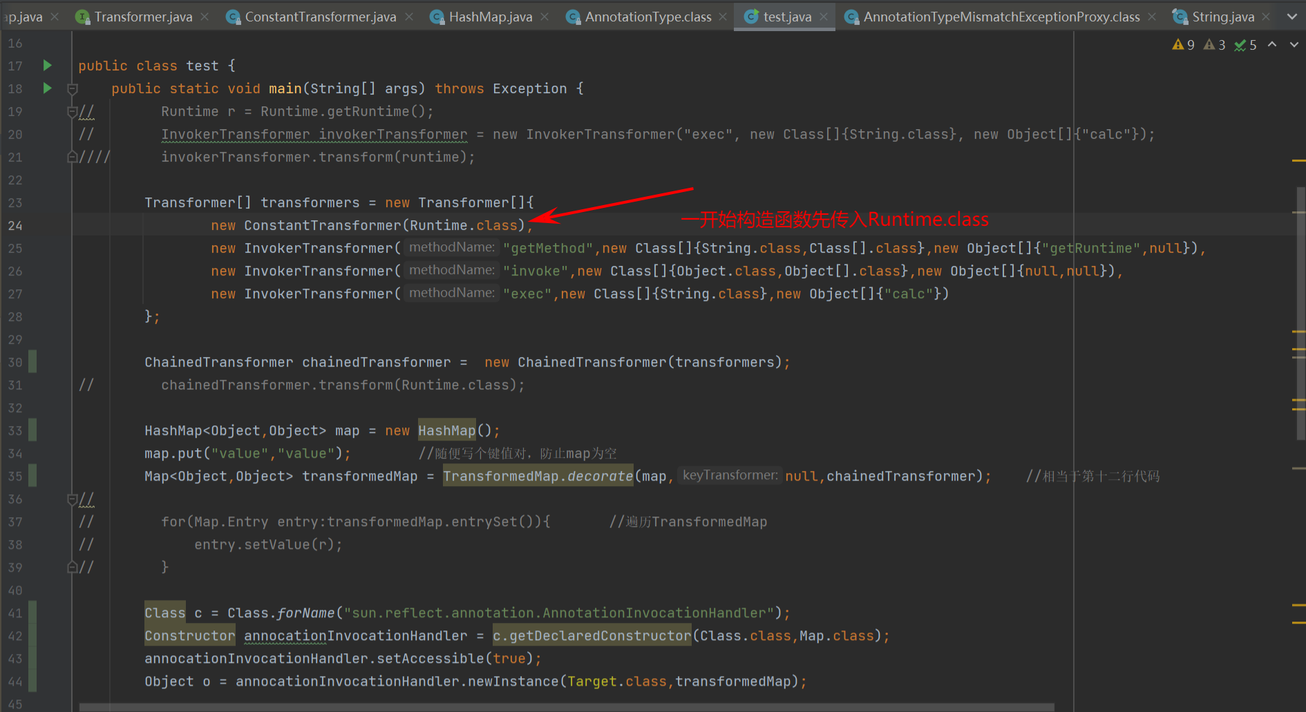The image size is (1306, 712).
Task: Close the Transformer.java tab
Action: click(205, 17)
